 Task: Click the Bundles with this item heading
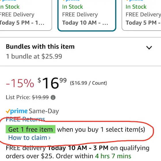point(40,47)
